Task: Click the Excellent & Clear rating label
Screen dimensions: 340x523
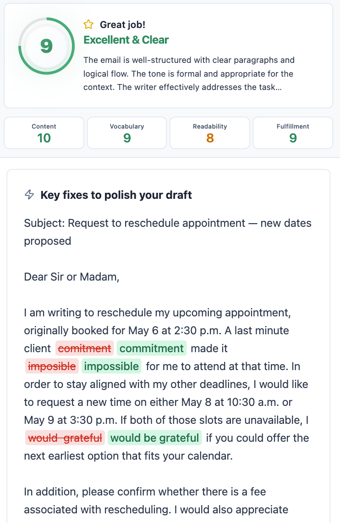Action: pos(126,40)
